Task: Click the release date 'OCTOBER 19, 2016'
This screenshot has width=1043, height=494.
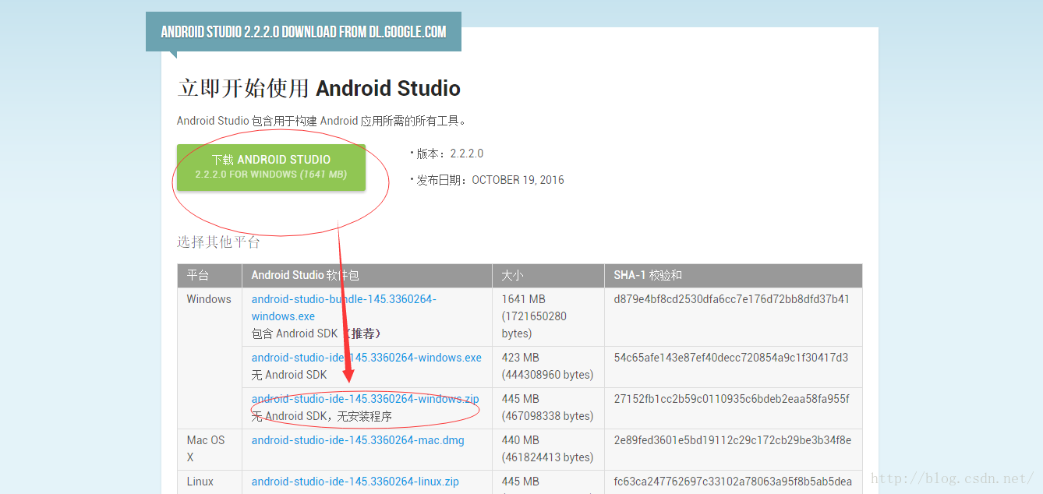Action: [518, 180]
